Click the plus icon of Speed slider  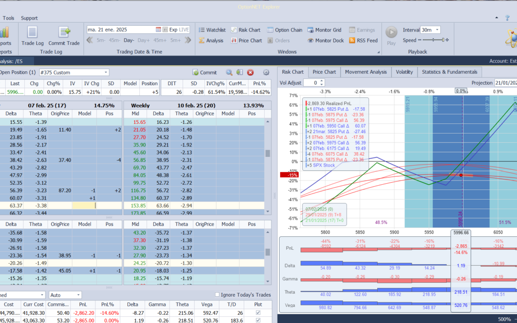[447, 40]
